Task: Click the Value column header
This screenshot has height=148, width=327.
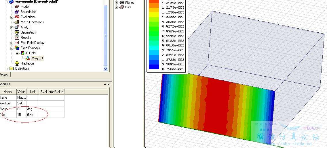Action: pos(22,92)
